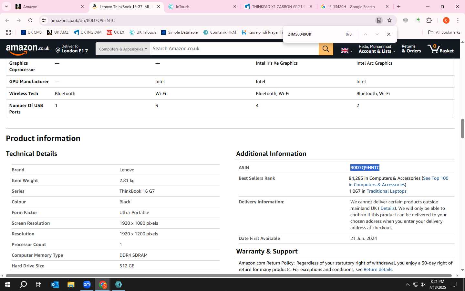Show hidden system tray icons

pos(408,285)
